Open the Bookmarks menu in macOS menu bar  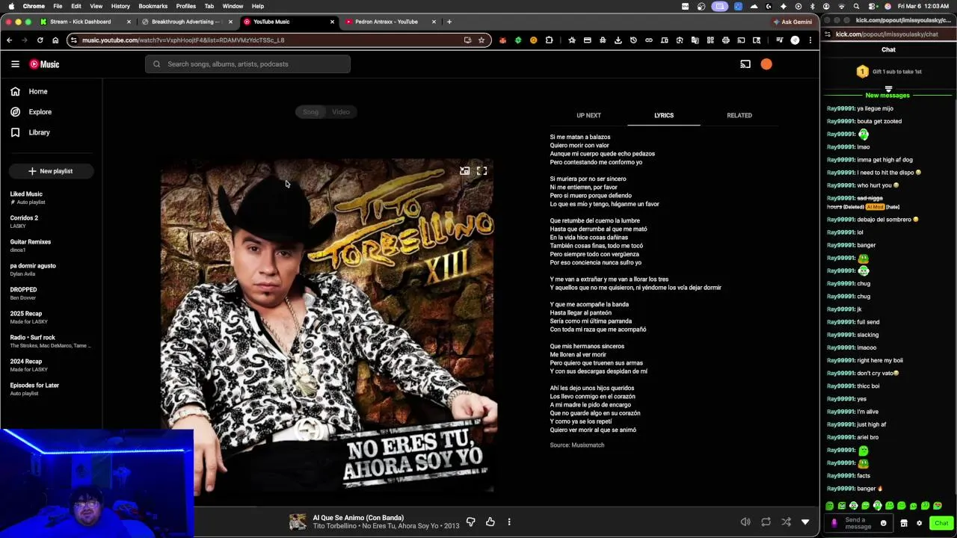coord(153,6)
